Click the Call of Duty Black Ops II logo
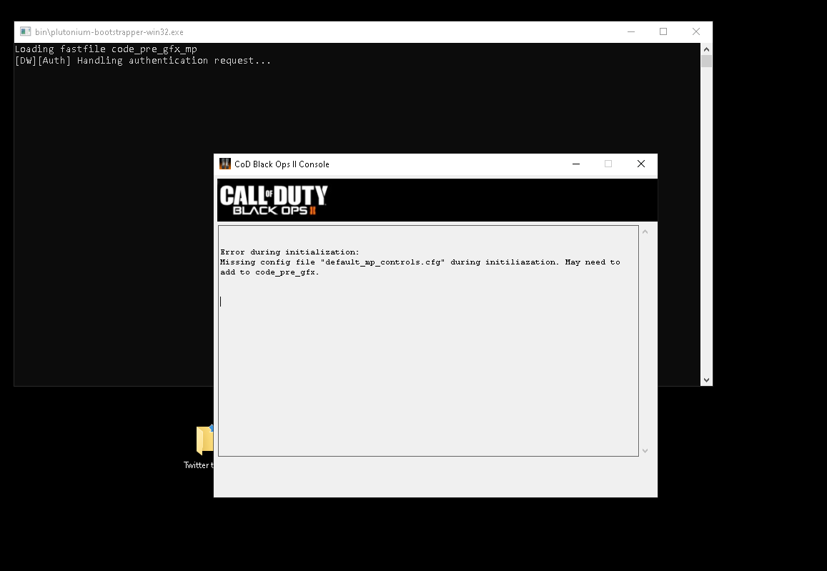Viewport: 827px width, 571px height. coord(273,200)
